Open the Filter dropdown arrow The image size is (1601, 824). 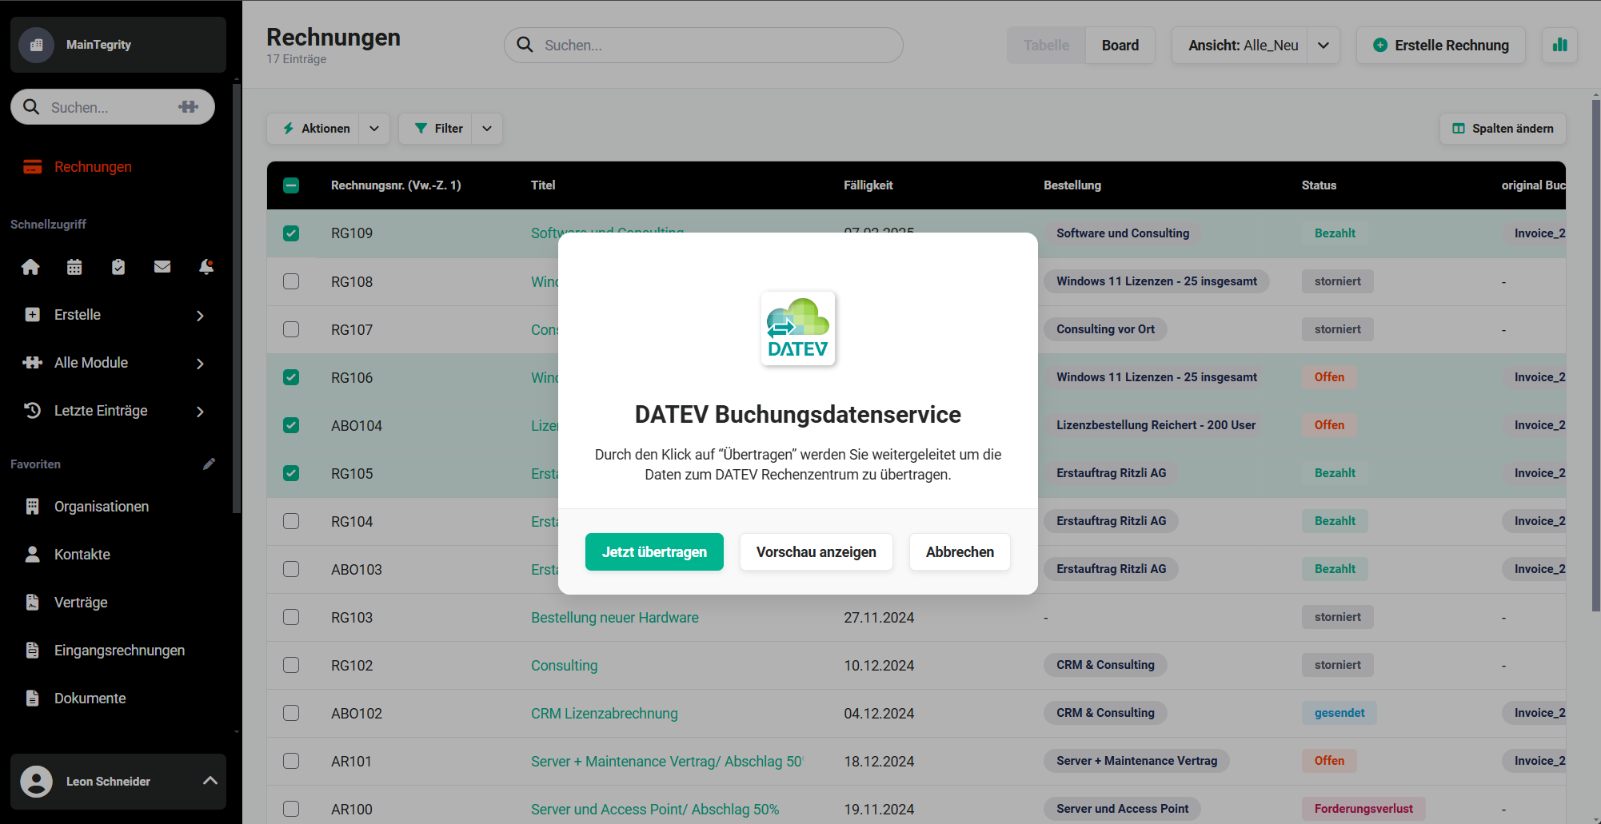487,129
